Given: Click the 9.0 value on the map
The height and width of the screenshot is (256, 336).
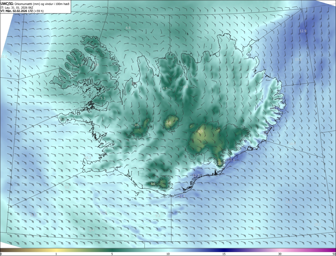Looking at the screenshot, I should (186, 87).
